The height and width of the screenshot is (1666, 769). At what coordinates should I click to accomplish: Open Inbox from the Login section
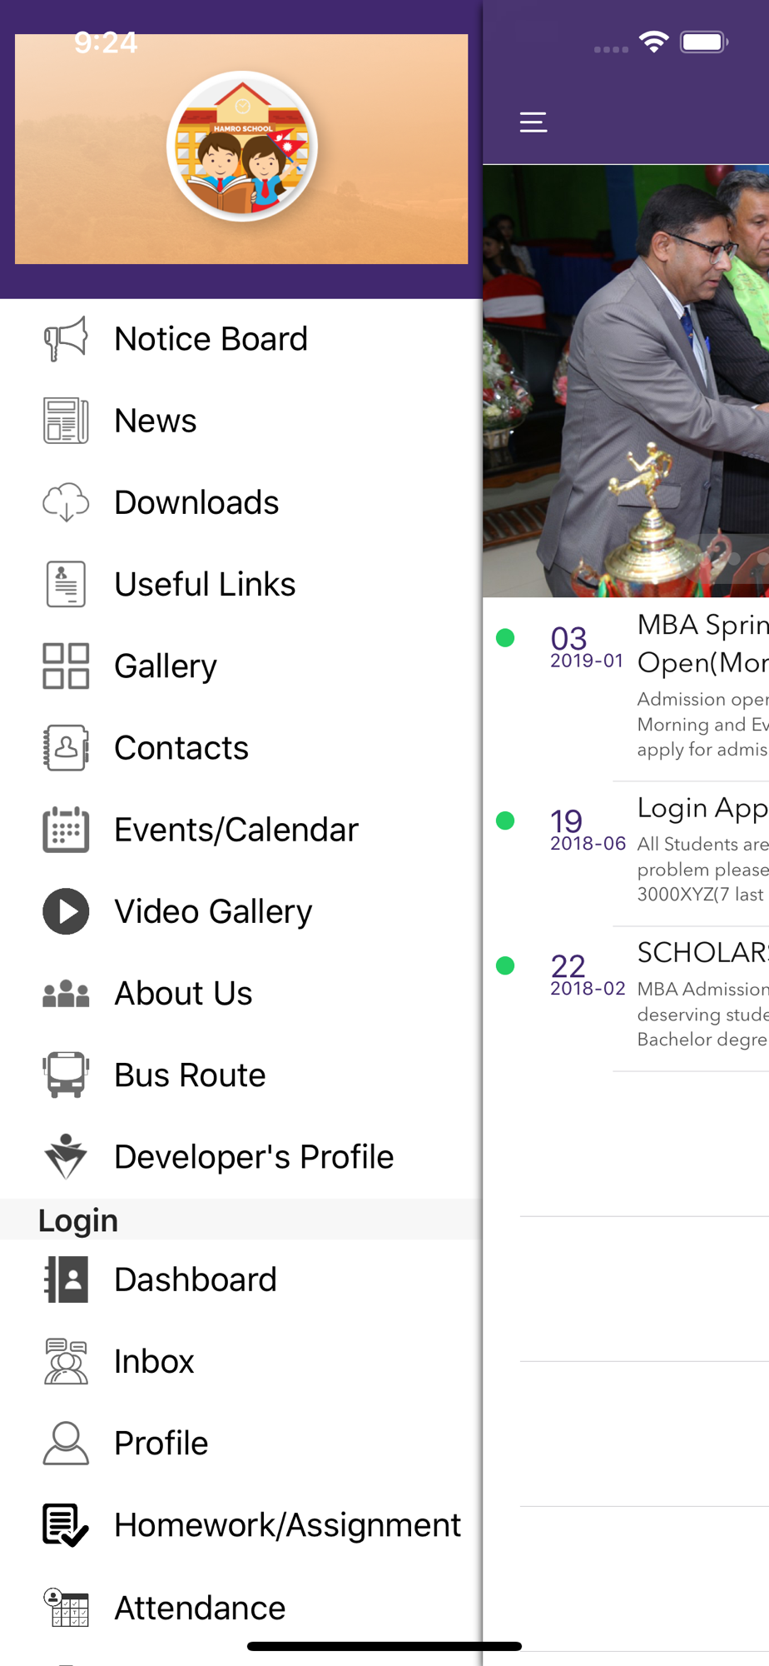(x=154, y=1361)
